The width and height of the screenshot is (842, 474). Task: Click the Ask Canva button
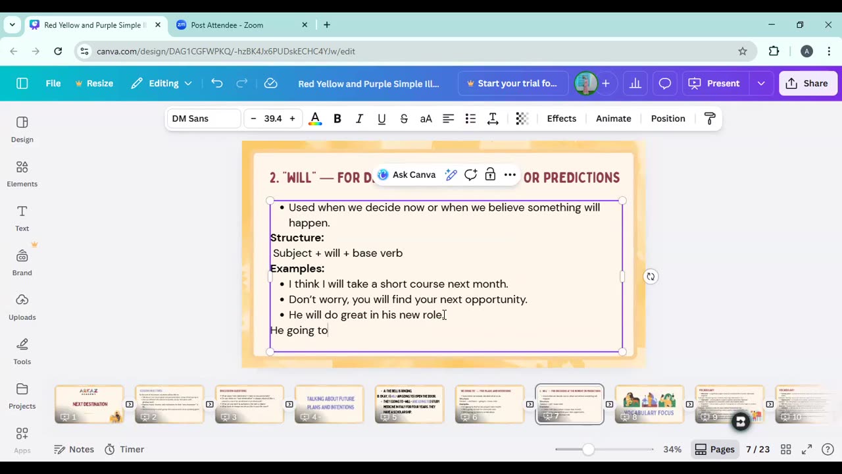pyautogui.click(x=407, y=174)
